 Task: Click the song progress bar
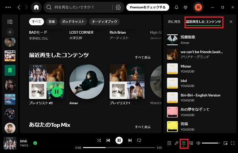click(119, 148)
